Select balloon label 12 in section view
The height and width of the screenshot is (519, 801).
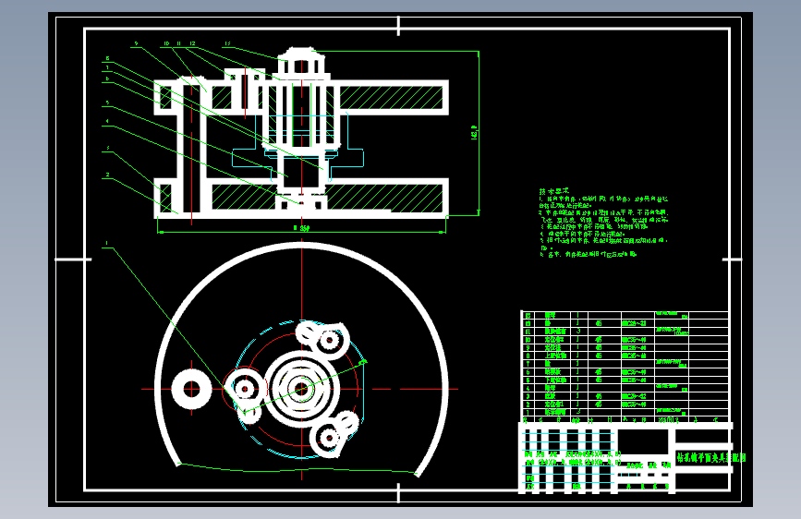(192, 44)
